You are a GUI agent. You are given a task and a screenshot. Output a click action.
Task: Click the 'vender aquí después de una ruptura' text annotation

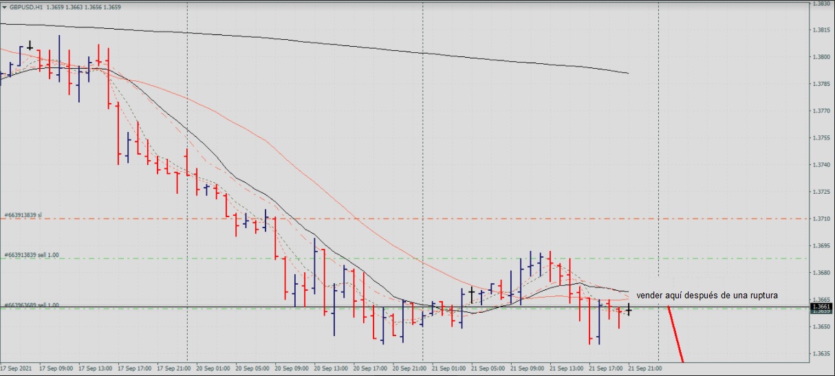coord(707,296)
